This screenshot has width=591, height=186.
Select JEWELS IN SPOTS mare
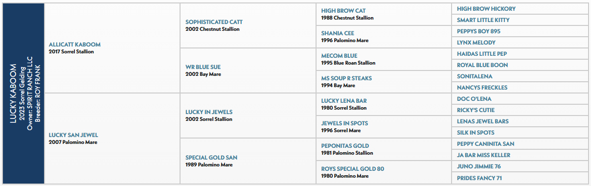(344, 123)
